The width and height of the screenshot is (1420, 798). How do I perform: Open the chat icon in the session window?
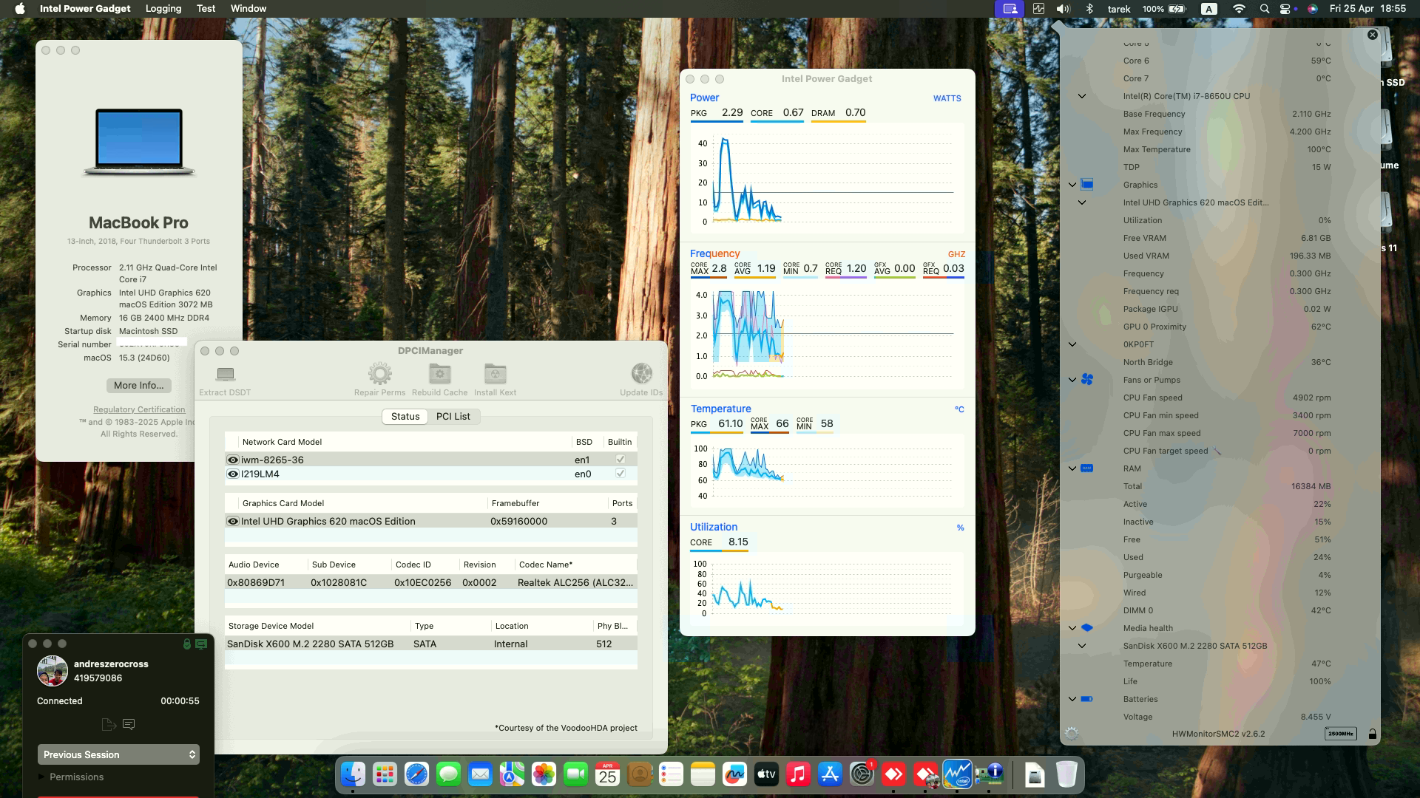coord(129,725)
